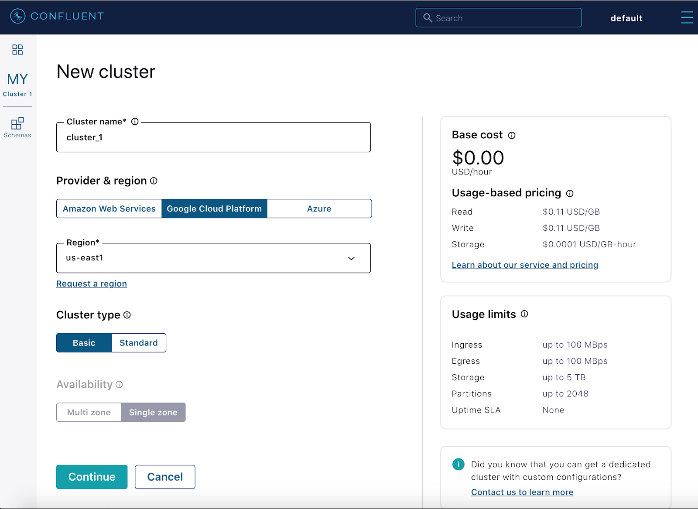Select Multi zone availability

tap(89, 412)
